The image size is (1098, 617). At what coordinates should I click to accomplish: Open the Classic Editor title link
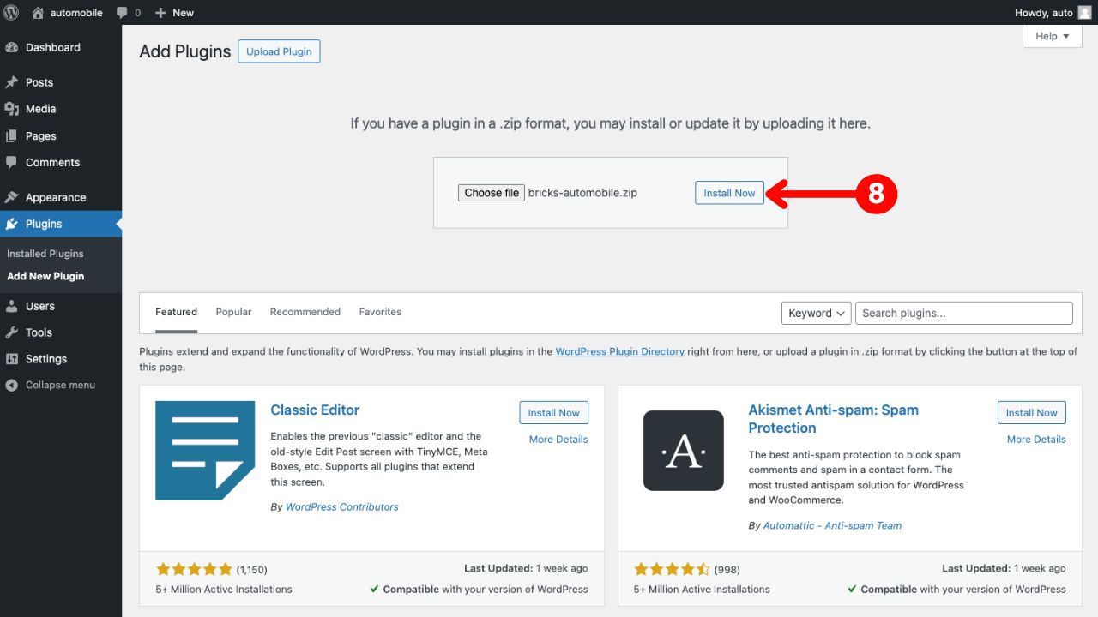[315, 410]
